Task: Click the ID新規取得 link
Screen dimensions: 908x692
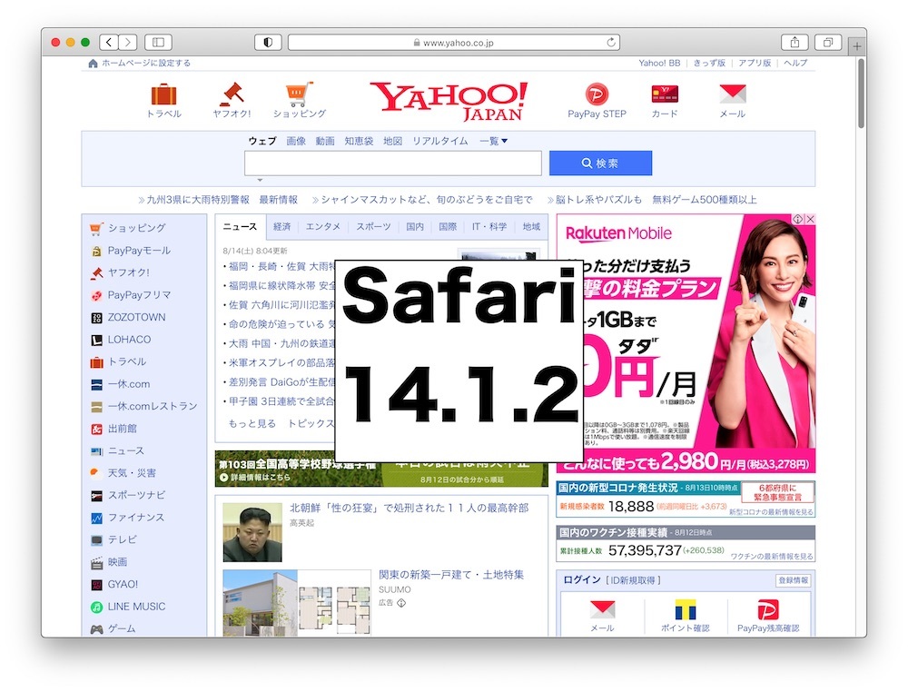Action: coord(634,580)
